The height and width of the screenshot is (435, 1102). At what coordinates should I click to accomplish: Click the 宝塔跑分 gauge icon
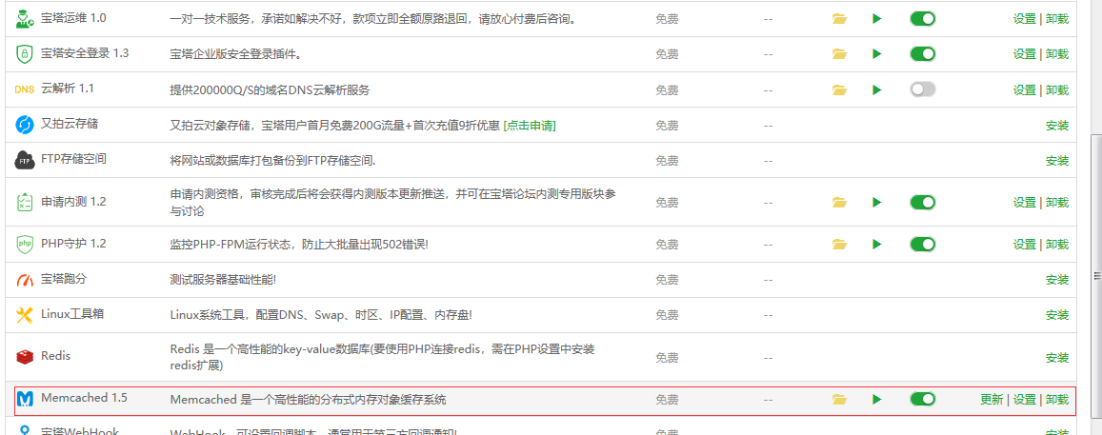(25, 281)
